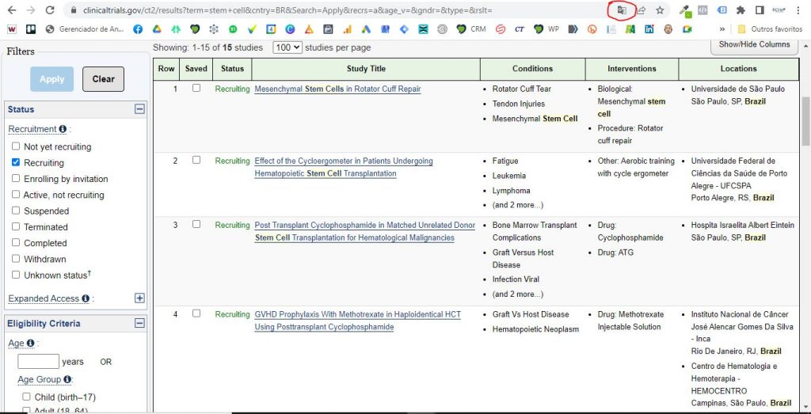811x414 pixels.
Task: Check the Not yet recruiting filter
Action: [x=16, y=146]
